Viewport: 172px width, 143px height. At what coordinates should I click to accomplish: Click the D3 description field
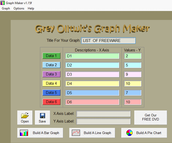(92, 74)
